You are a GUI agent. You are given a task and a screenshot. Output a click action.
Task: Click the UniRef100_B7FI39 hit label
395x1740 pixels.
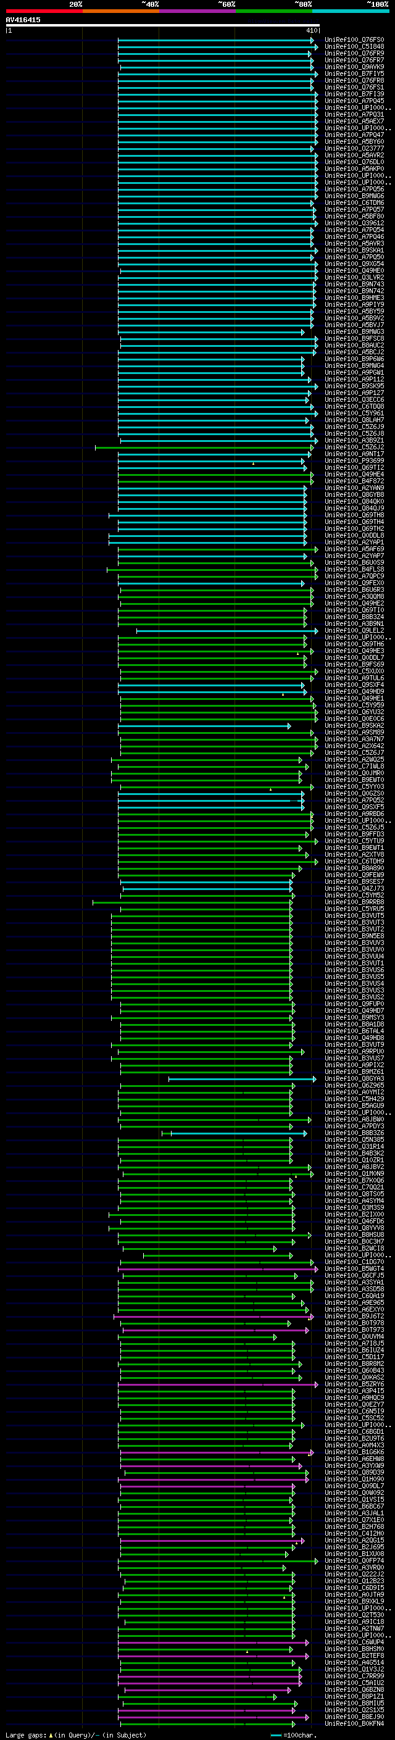(354, 94)
